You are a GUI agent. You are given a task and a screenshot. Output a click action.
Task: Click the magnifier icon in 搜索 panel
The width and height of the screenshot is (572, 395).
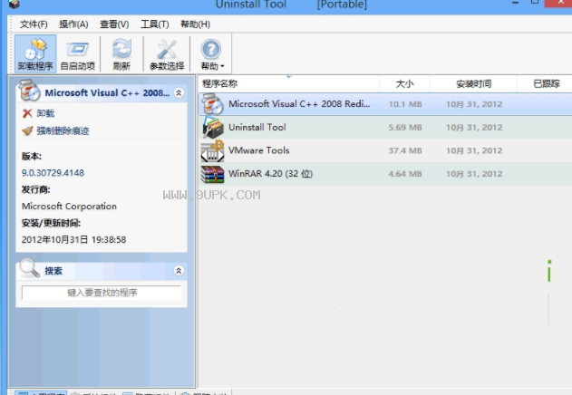(29, 268)
